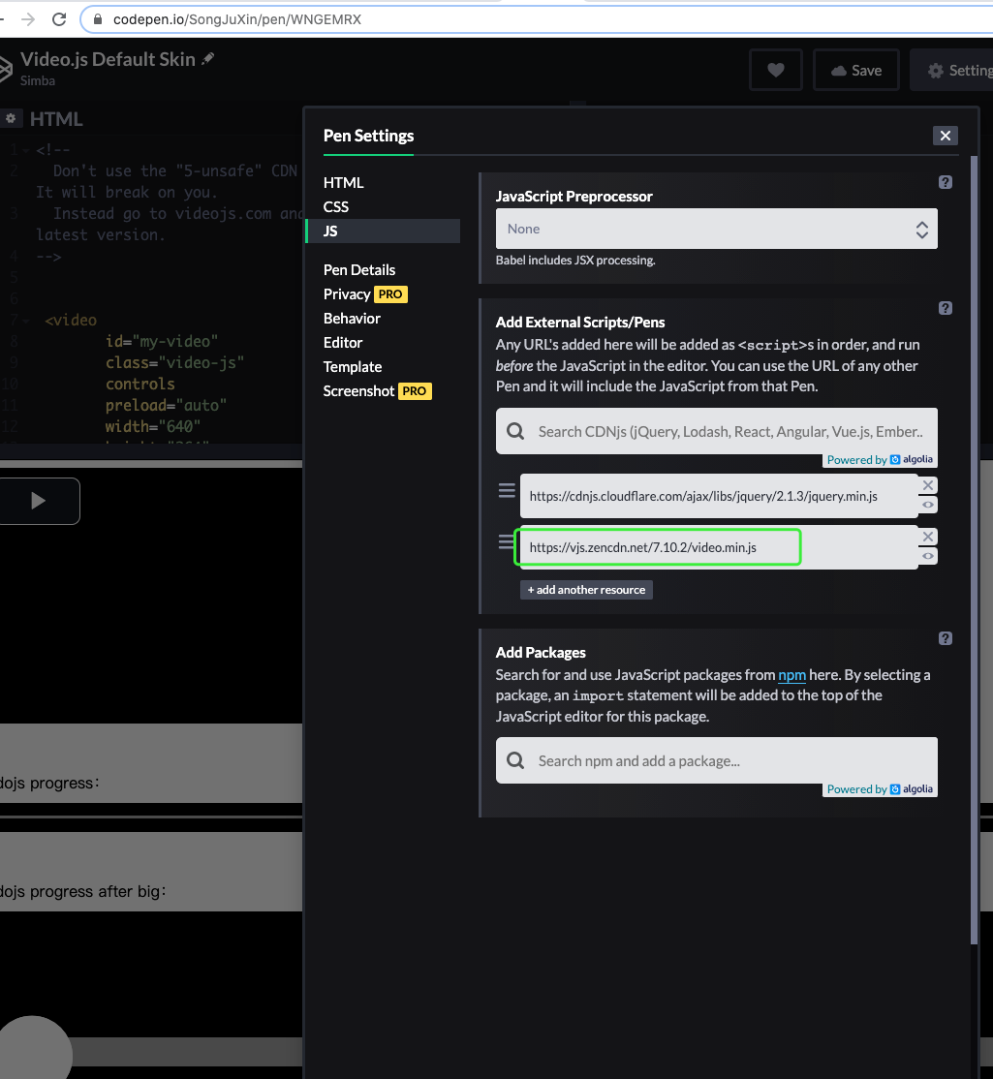This screenshot has height=1079, width=993.
Task: Click the Simba author name
Action: pos(38,80)
